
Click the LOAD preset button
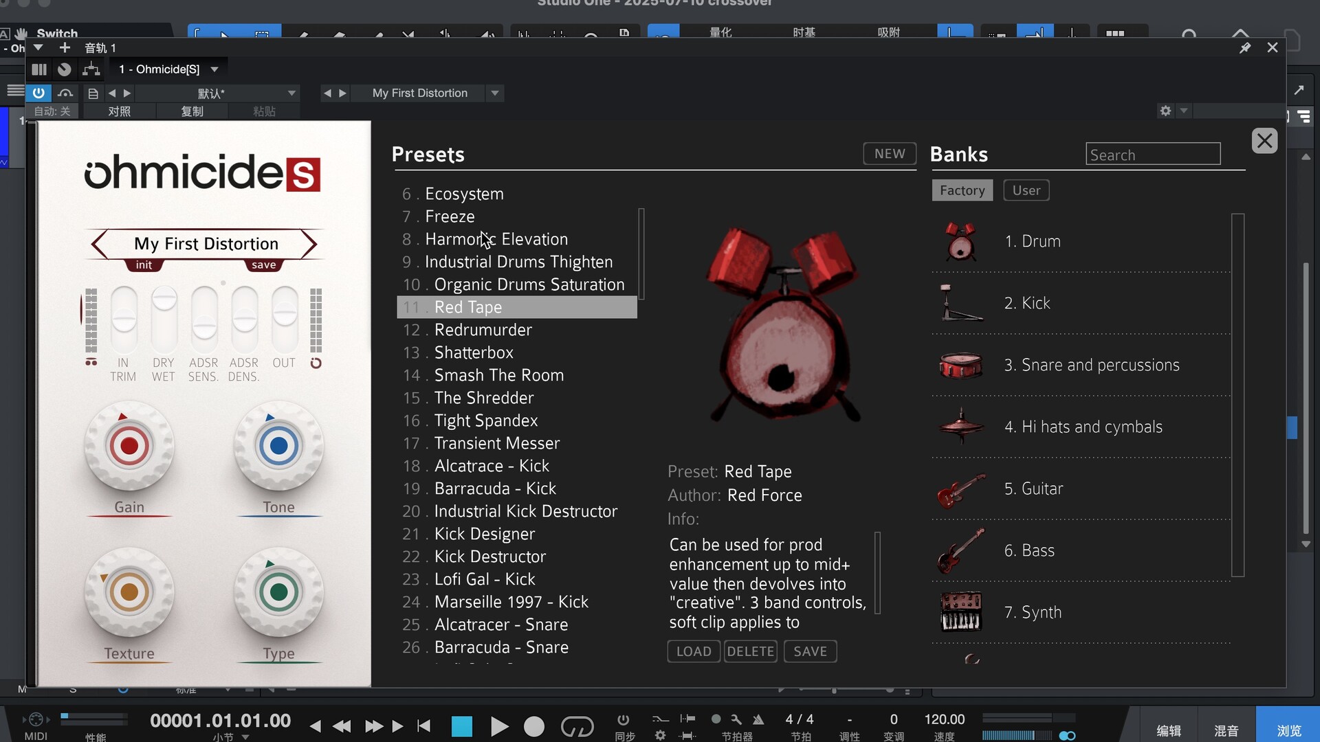point(694,651)
